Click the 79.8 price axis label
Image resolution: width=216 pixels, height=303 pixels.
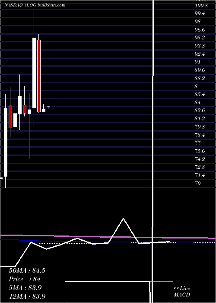pyautogui.click(x=200, y=127)
